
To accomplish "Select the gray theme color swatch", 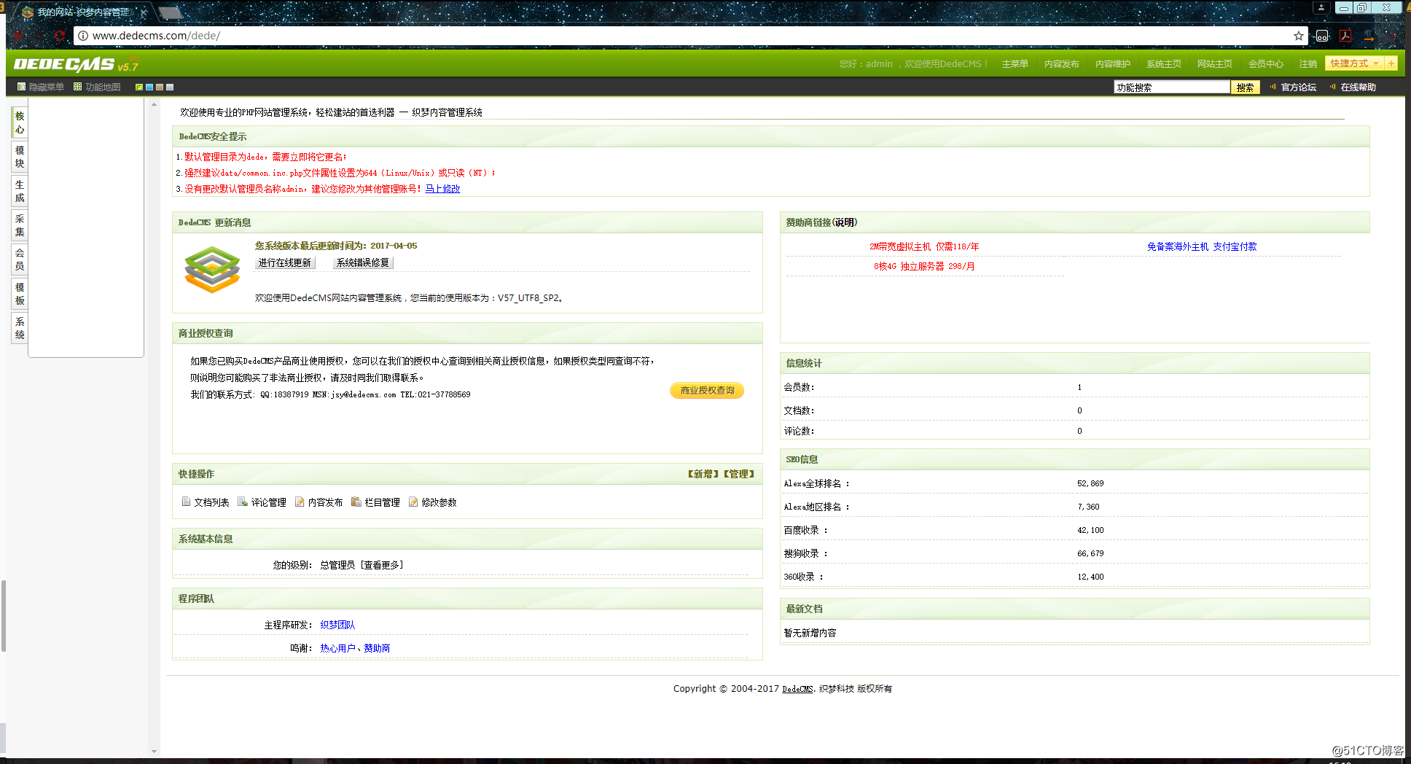I will coord(170,87).
